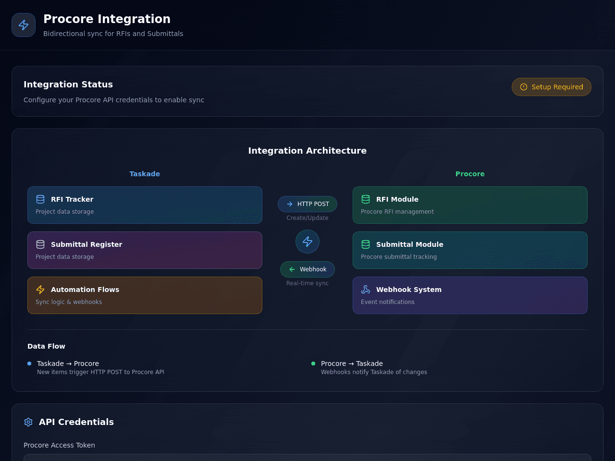The height and width of the screenshot is (461, 615).
Task: Select the RFI Tracker card
Action: 145,205
